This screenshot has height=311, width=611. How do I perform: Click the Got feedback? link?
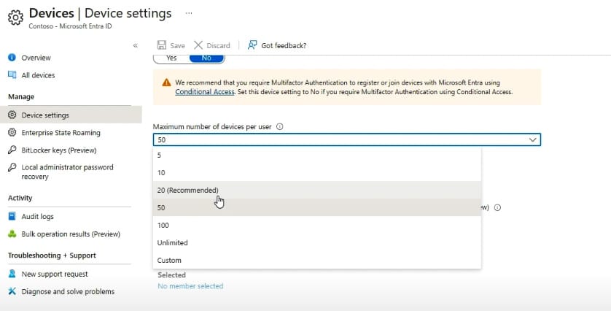[x=284, y=46]
